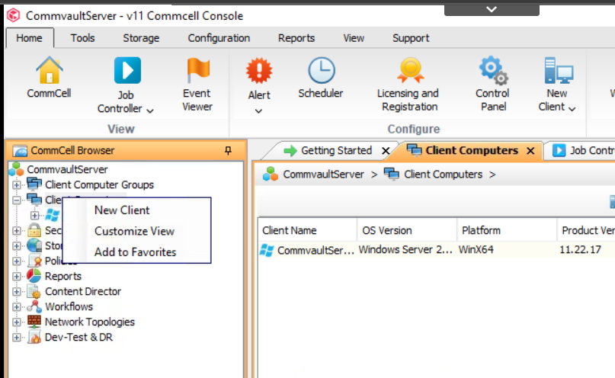Select the CommvaultServer root node in tree

point(67,169)
